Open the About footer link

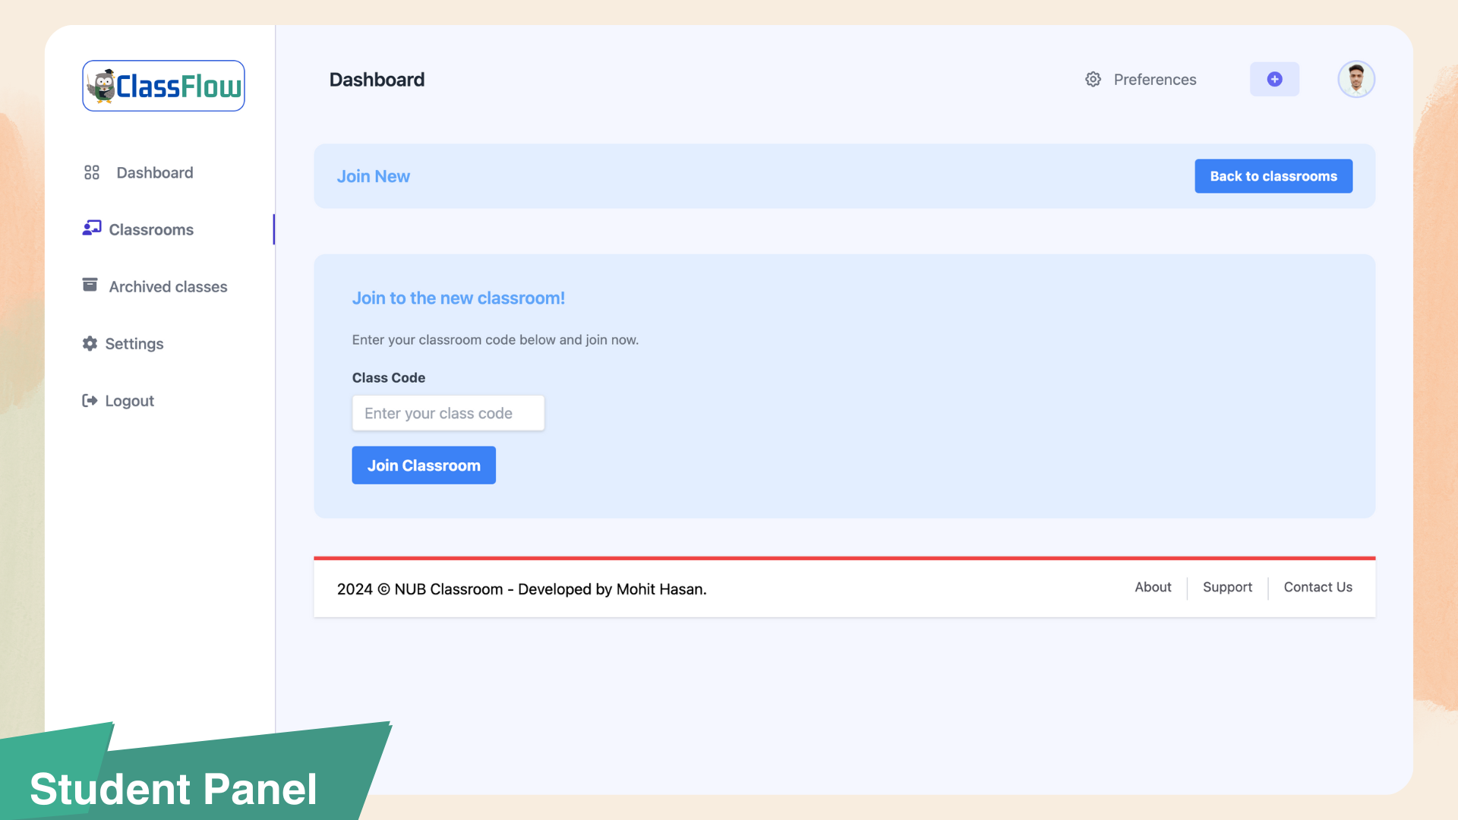(1153, 587)
